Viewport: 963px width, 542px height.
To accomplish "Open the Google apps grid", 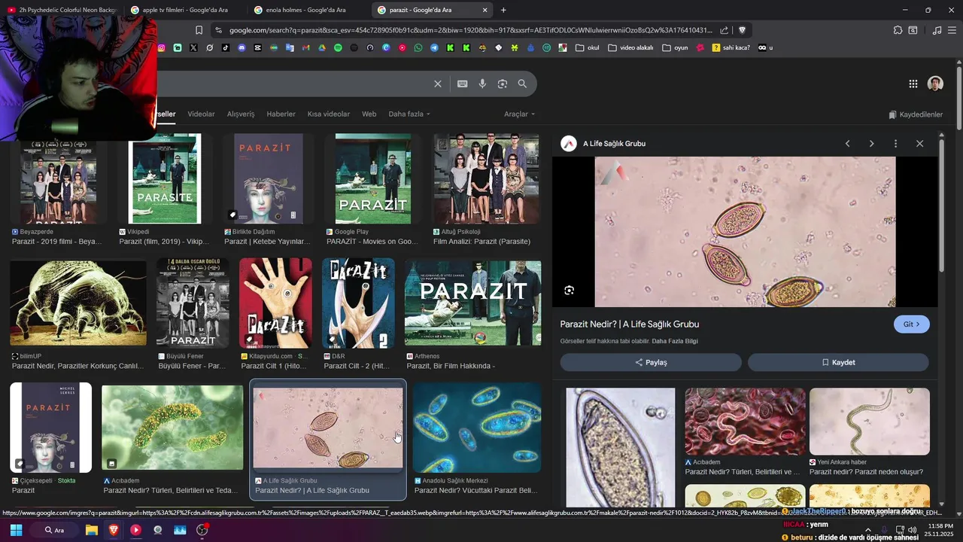I will [x=913, y=84].
